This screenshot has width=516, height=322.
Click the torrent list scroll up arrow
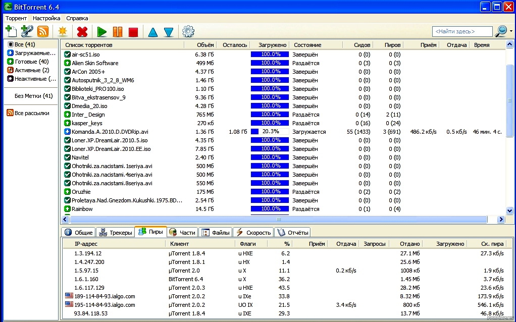tap(509, 44)
